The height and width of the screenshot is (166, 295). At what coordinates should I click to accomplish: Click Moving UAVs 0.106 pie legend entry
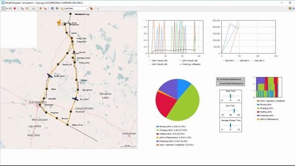171,126
